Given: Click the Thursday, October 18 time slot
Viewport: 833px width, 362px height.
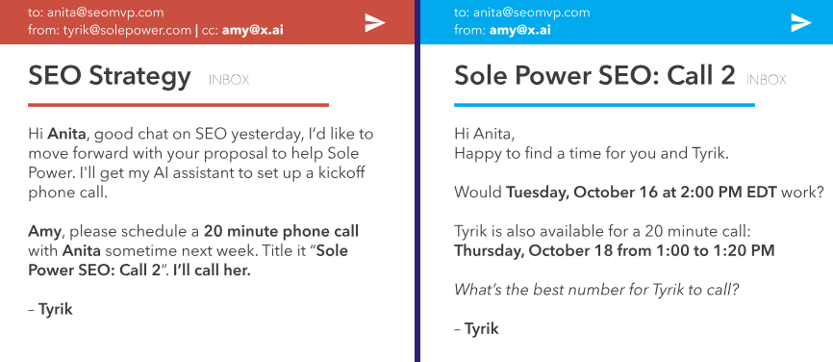Looking at the screenshot, I should coord(614,250).
